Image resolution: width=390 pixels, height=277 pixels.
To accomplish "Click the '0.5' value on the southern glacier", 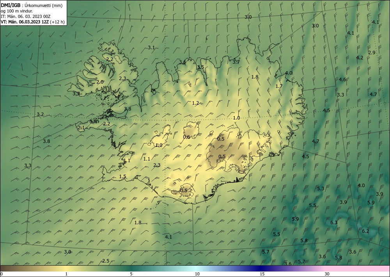I will click(x=184, y=191).
